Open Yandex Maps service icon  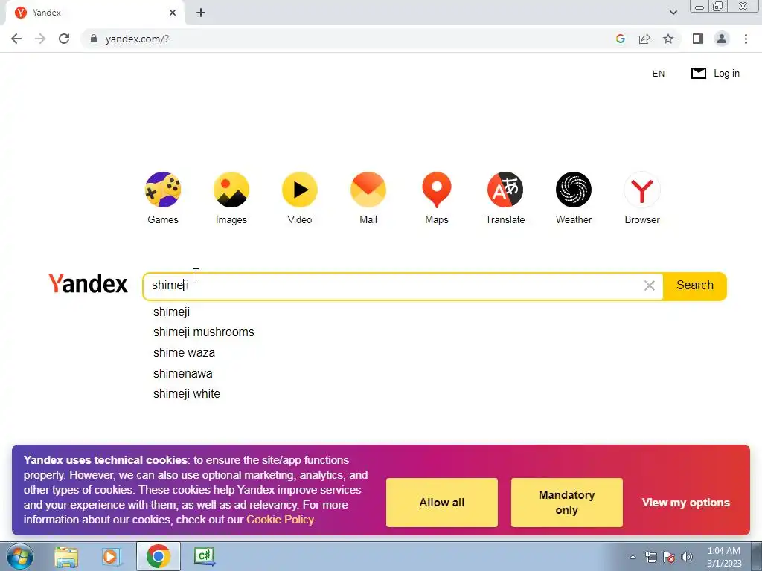point(437,190)
